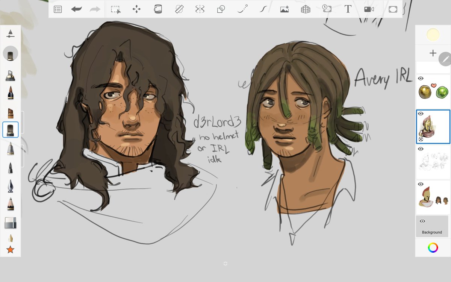This screenshot has width=451, height=282.
Task: Choose the silver airbrush tool
Action: [x=11, y=149]
